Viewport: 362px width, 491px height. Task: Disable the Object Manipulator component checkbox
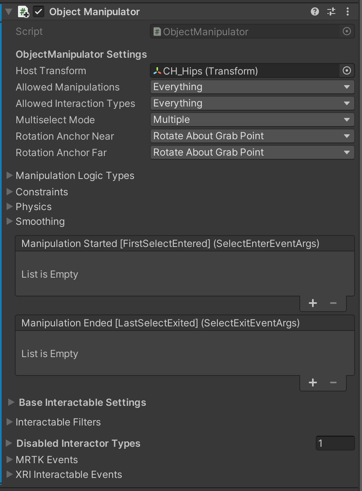39,12
